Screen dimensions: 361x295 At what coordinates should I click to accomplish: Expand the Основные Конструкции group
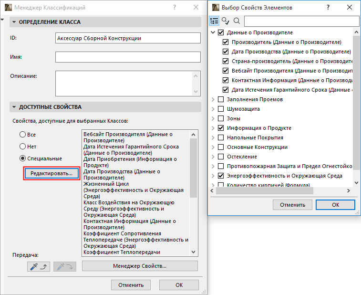point(213,147)
